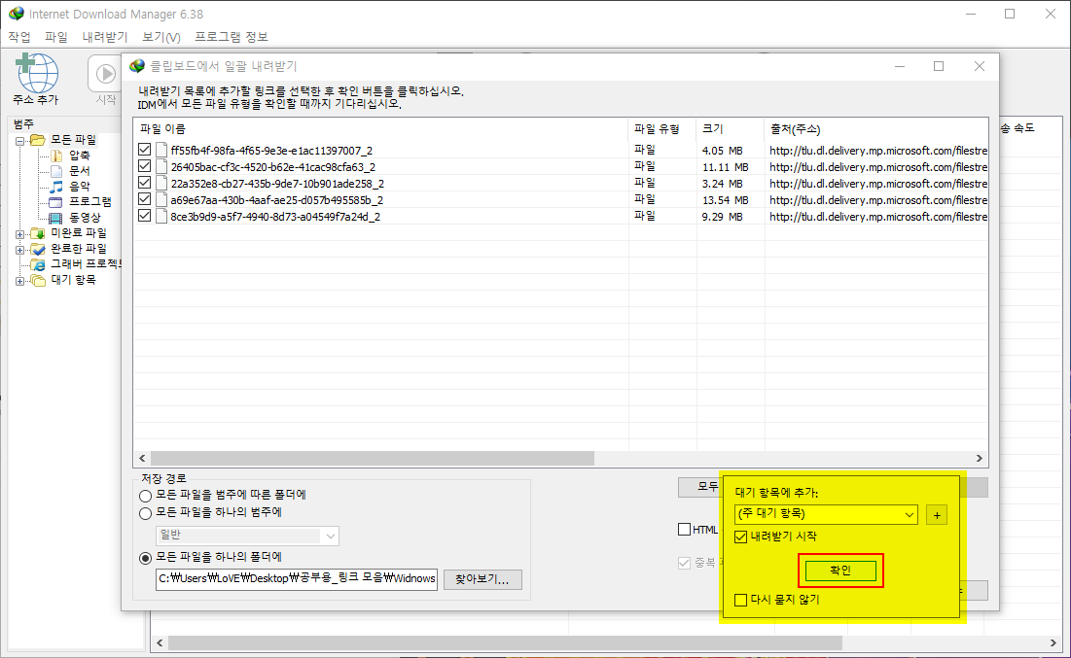The width and height of the screenshot is (1071, 658).
Task: Click the 13.54 MB size cell
Action: pyautogui.click(x=725, y=200)
